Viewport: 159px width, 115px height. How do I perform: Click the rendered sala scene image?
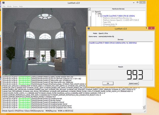click(x=45, y=42)
